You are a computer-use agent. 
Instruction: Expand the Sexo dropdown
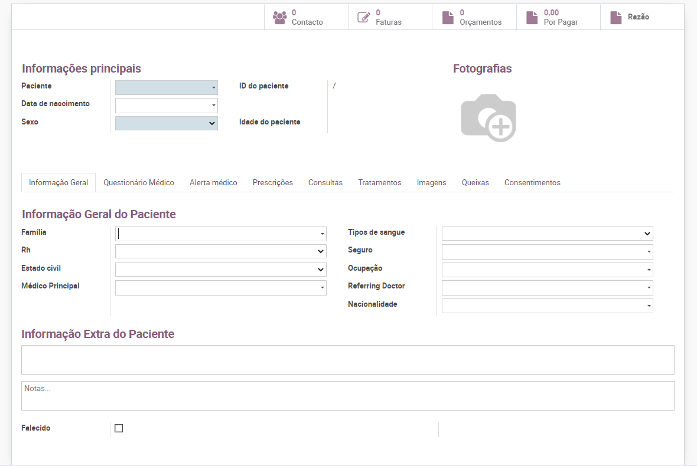click(166, 123)
